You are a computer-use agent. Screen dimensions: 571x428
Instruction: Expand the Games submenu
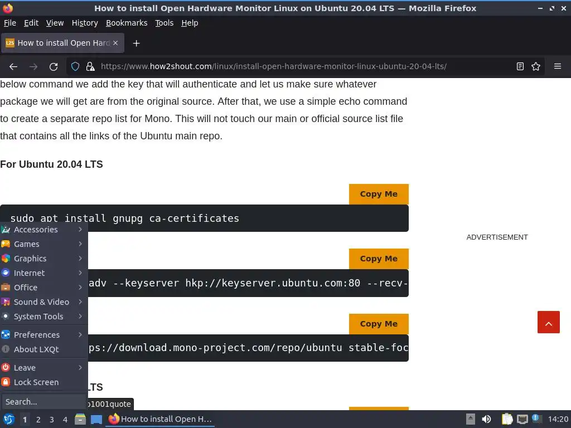pos(43,244)
